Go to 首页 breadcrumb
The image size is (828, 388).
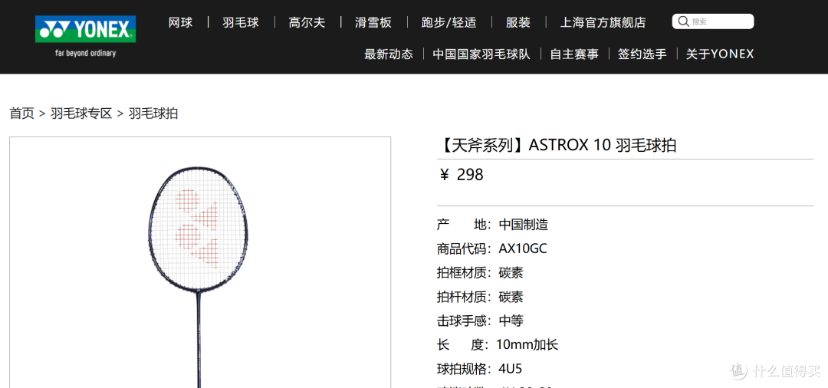point(21,113)
